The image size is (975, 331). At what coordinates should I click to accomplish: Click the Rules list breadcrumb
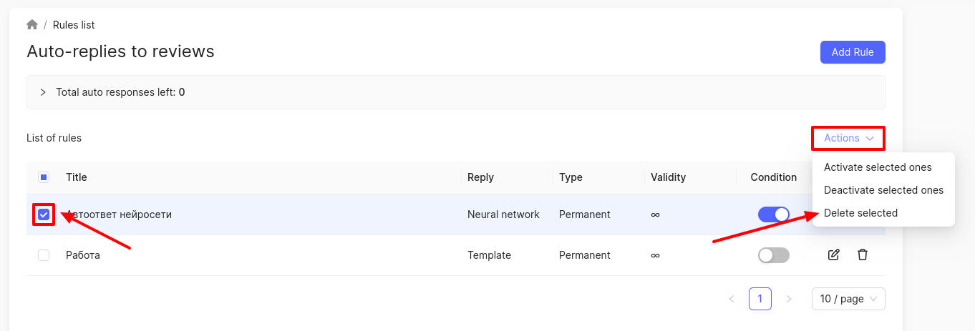coord(74,25)
